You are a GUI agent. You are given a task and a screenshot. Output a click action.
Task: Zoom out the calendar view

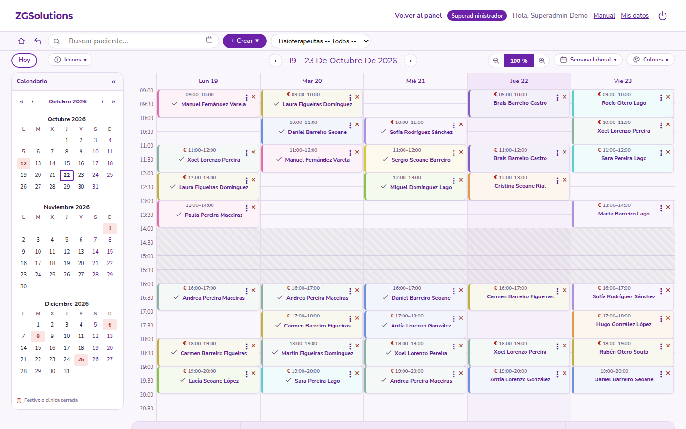click(496, 61)
